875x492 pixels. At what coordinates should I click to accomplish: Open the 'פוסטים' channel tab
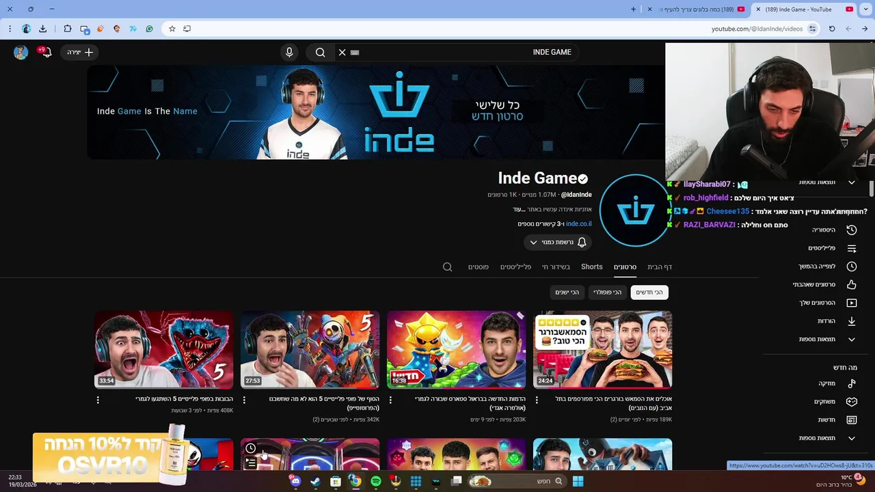point(479,267)
